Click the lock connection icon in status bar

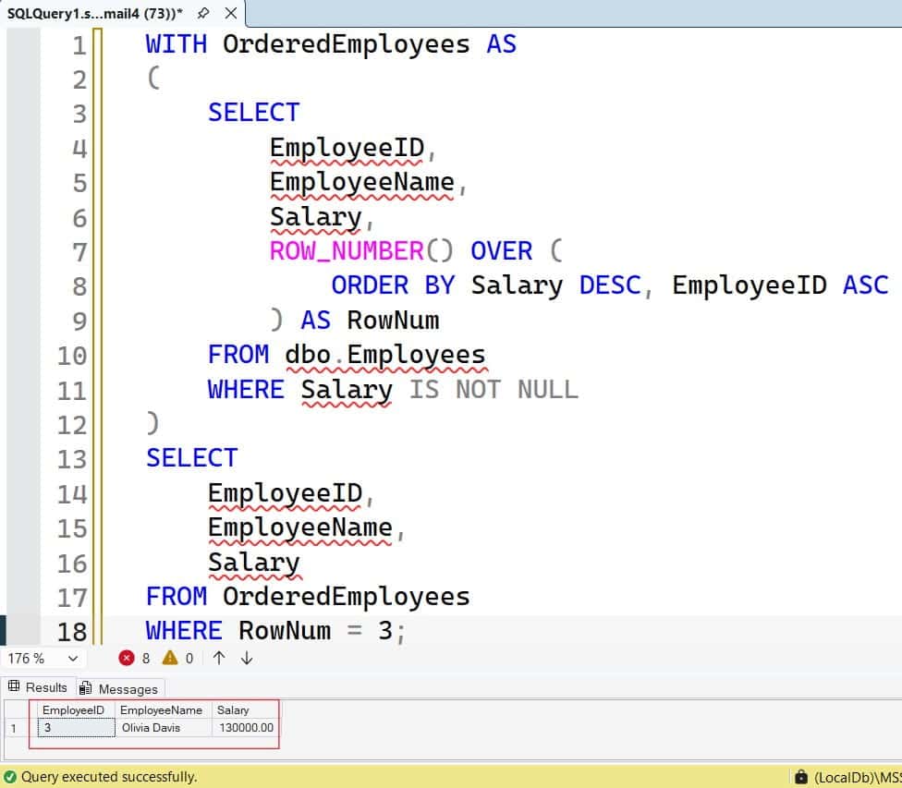(x=801, y=777)
